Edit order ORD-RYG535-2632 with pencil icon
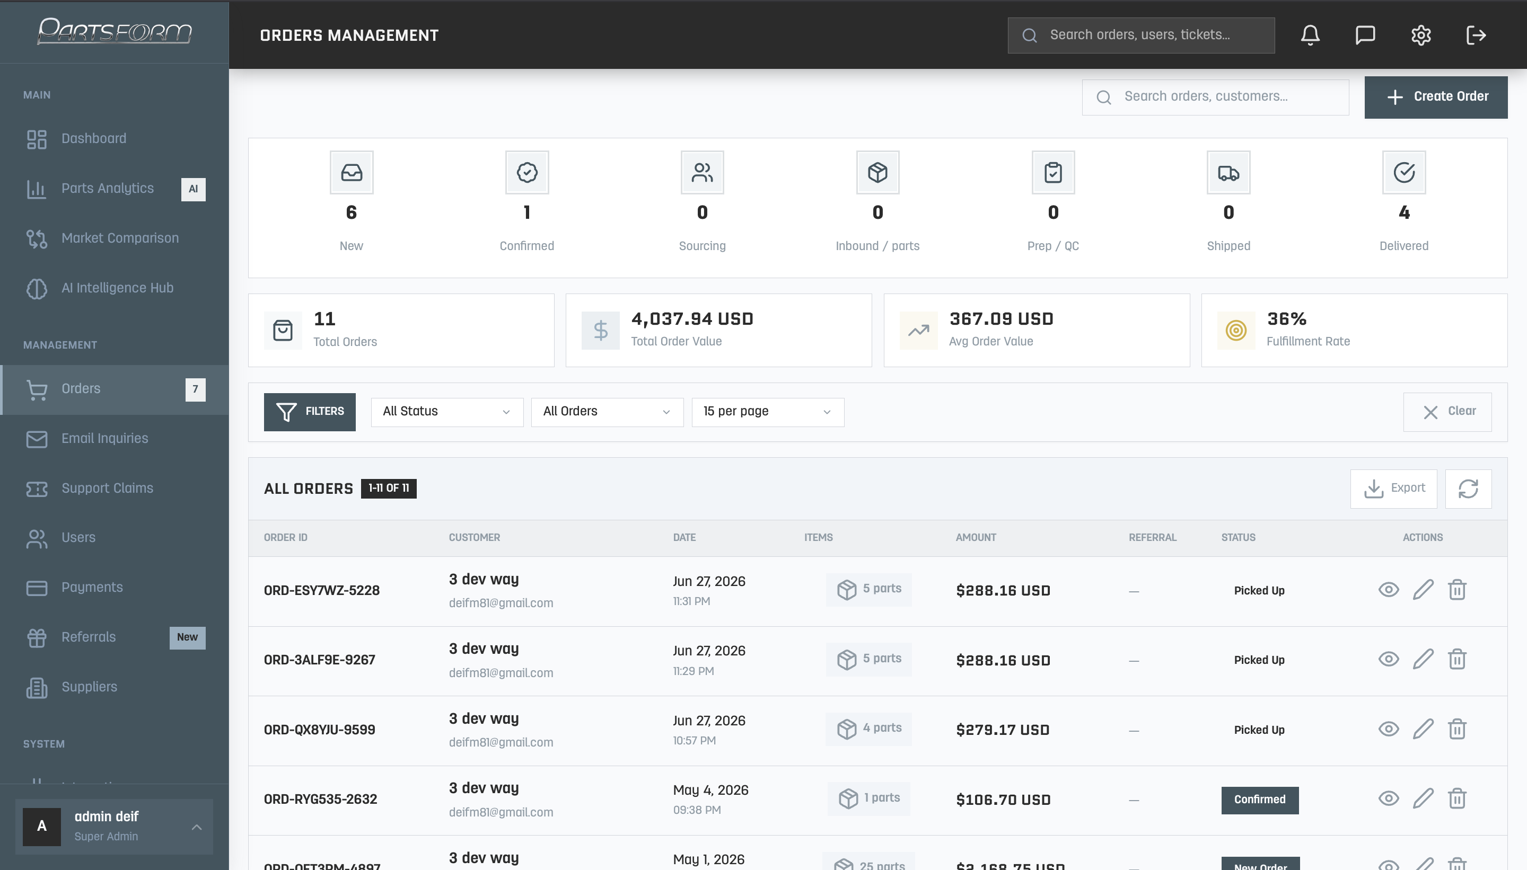 [x=1423, y=799]
